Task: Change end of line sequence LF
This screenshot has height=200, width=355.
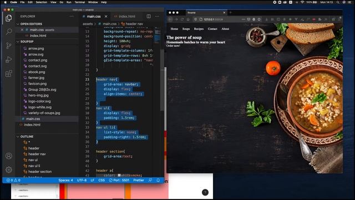Action: tap(93, 180)
